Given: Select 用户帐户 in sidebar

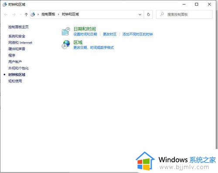Looking at the screenshot, I should [x=15, y=62].
